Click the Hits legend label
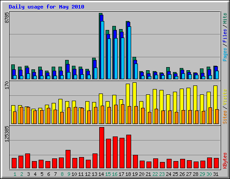Viewport: 230px width, 179px height. (225, 18)
